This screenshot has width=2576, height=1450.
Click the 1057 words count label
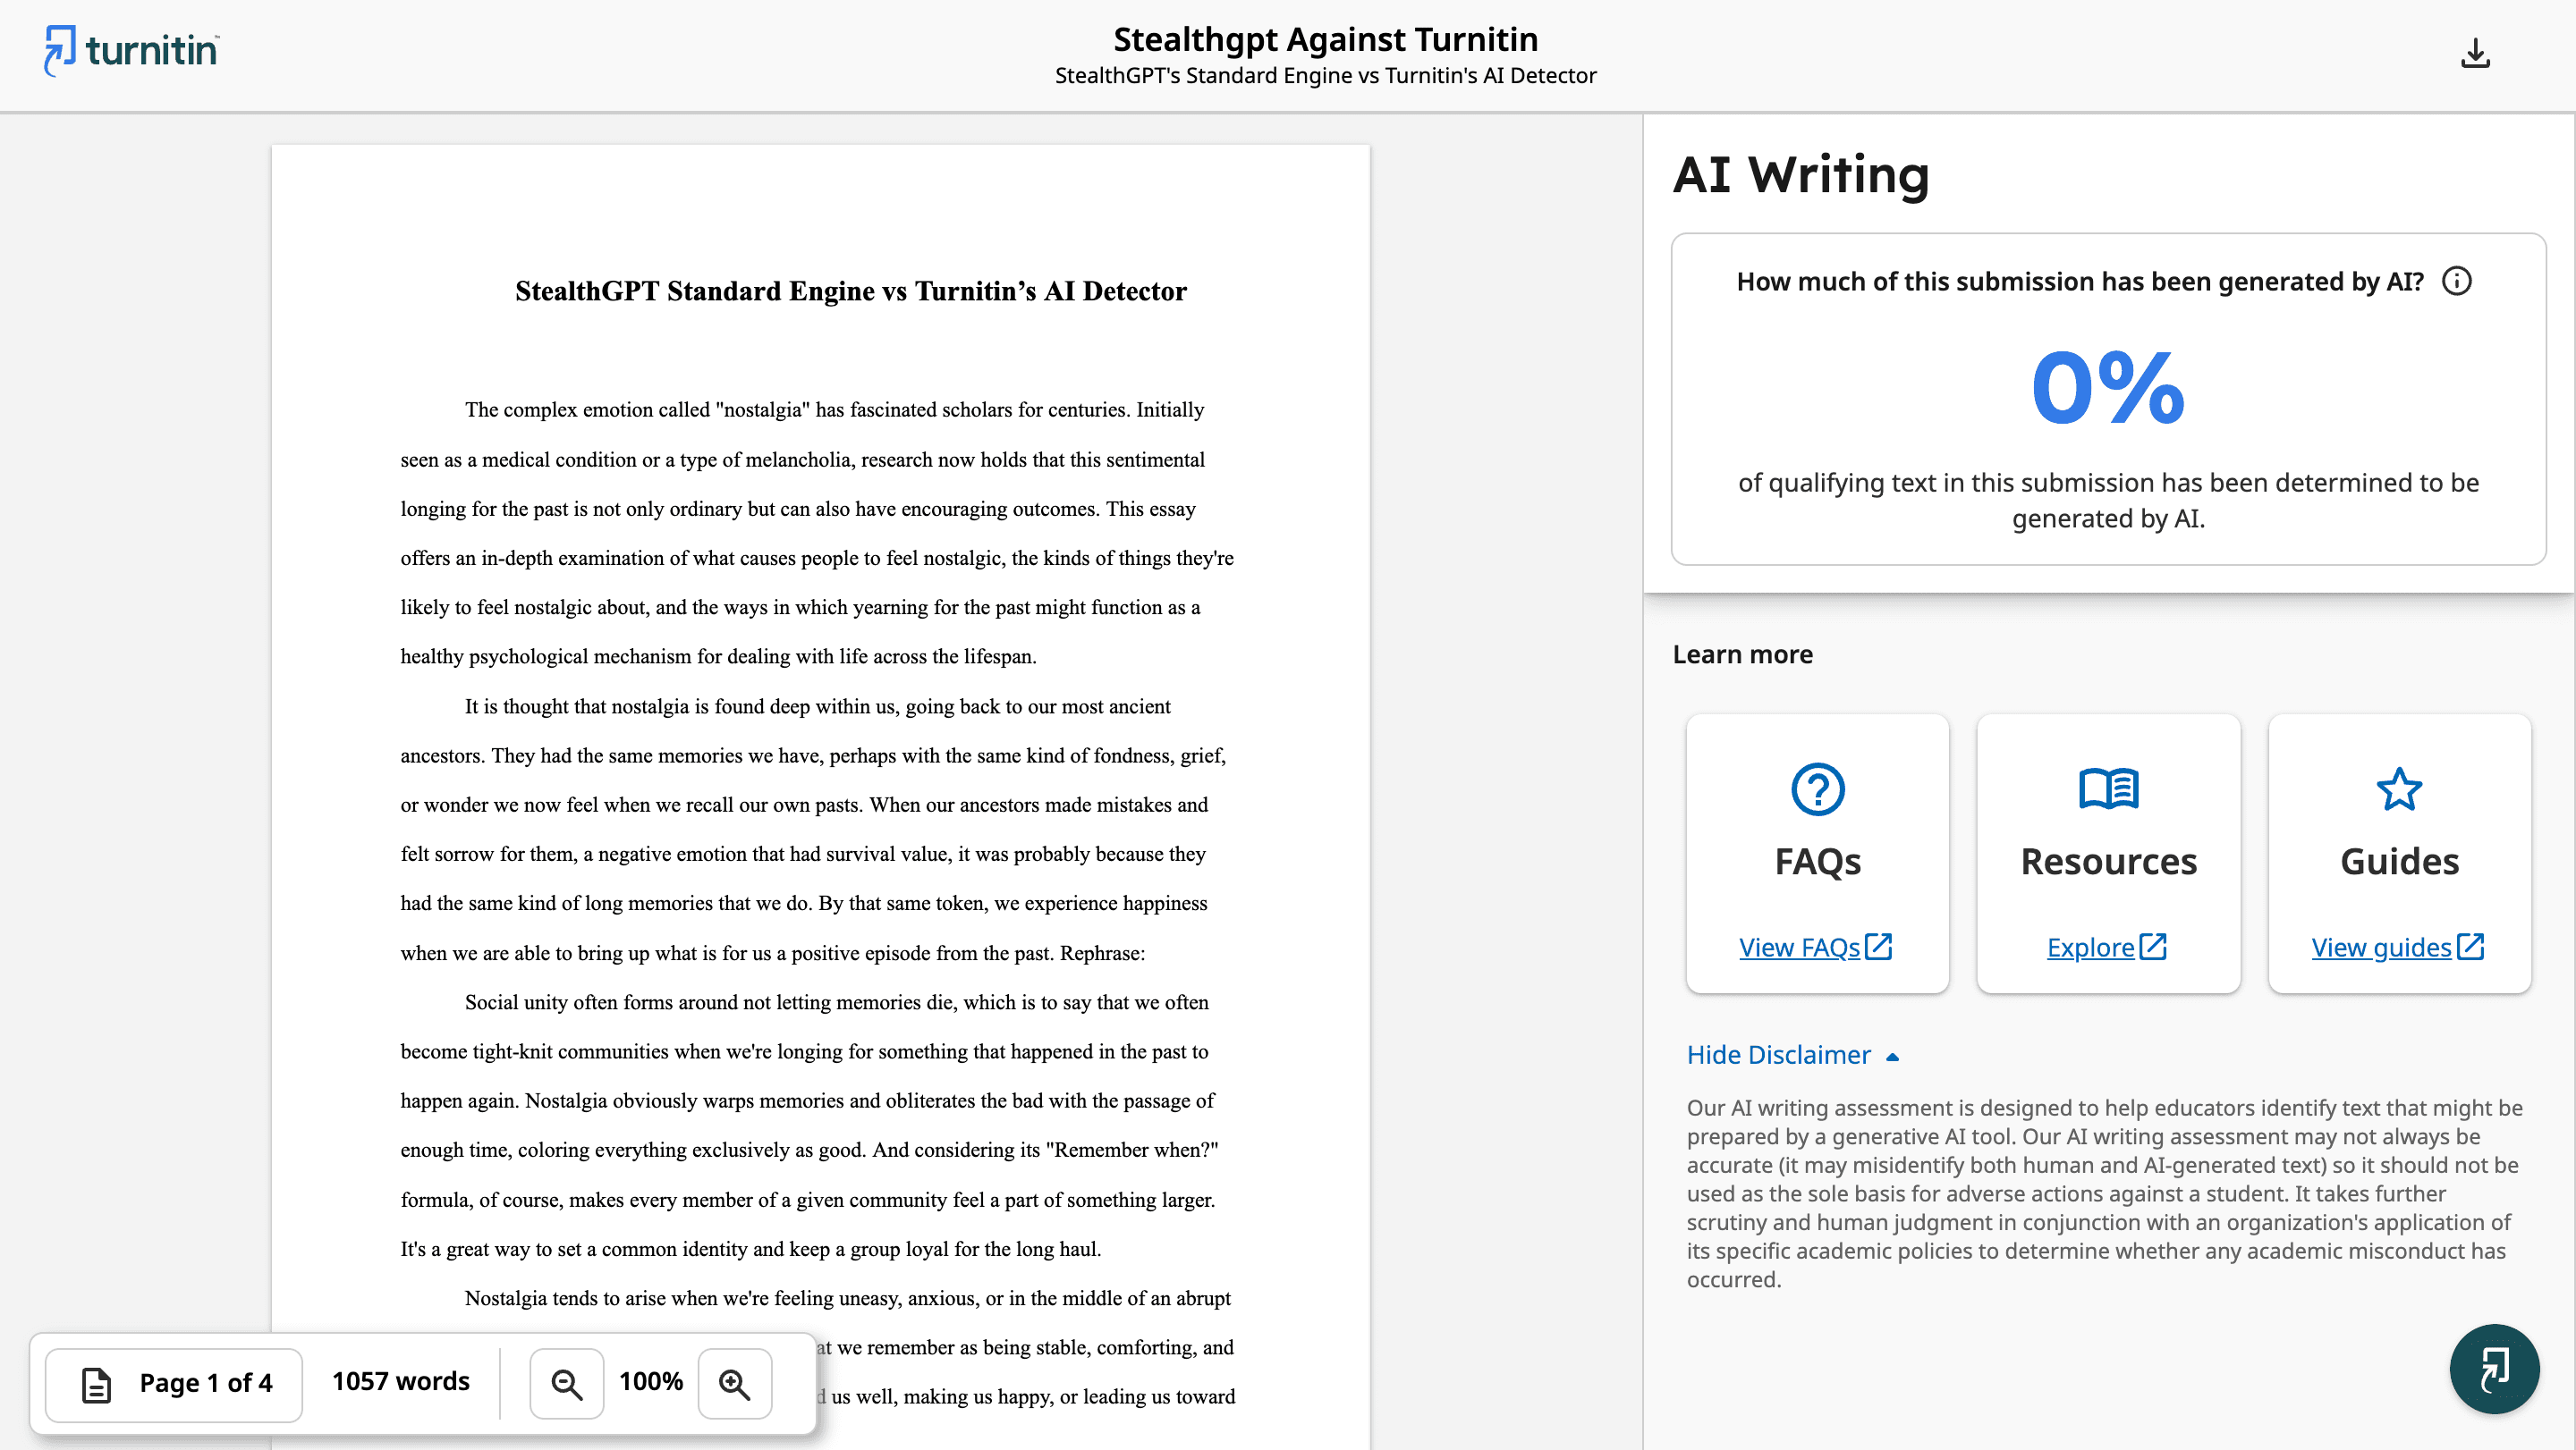(x=401, y=1382)
